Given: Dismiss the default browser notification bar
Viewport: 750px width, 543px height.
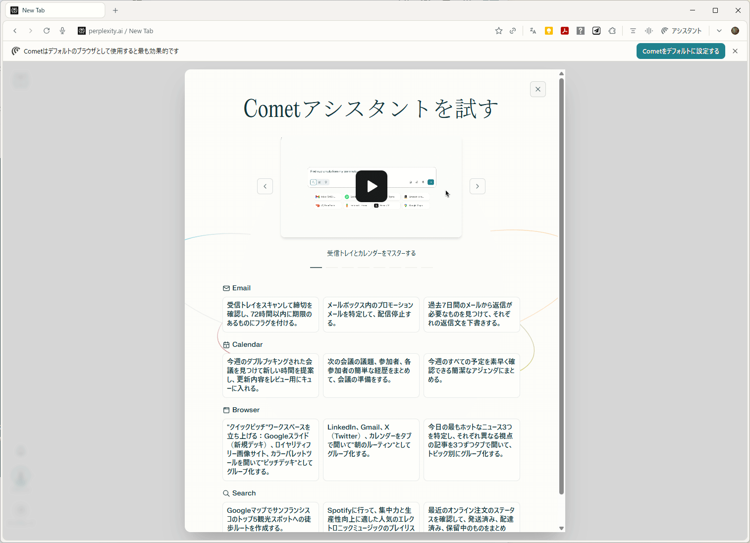Looking at the screenshot, I should [735, 51].
